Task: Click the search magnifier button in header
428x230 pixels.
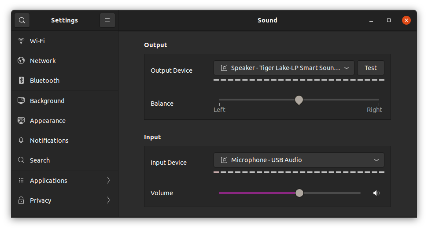Action: 22,20
